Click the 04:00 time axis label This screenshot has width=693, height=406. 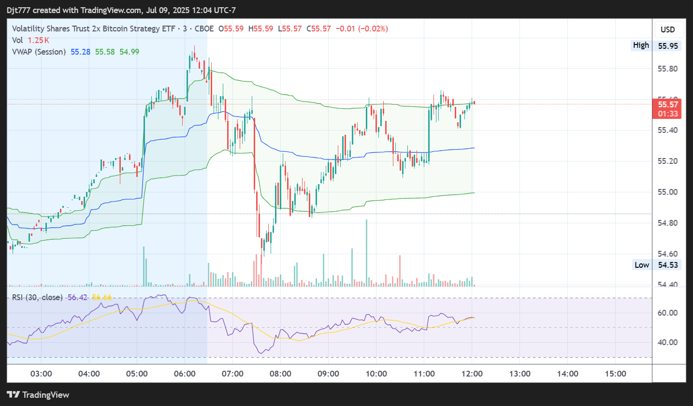click(89, 374)
